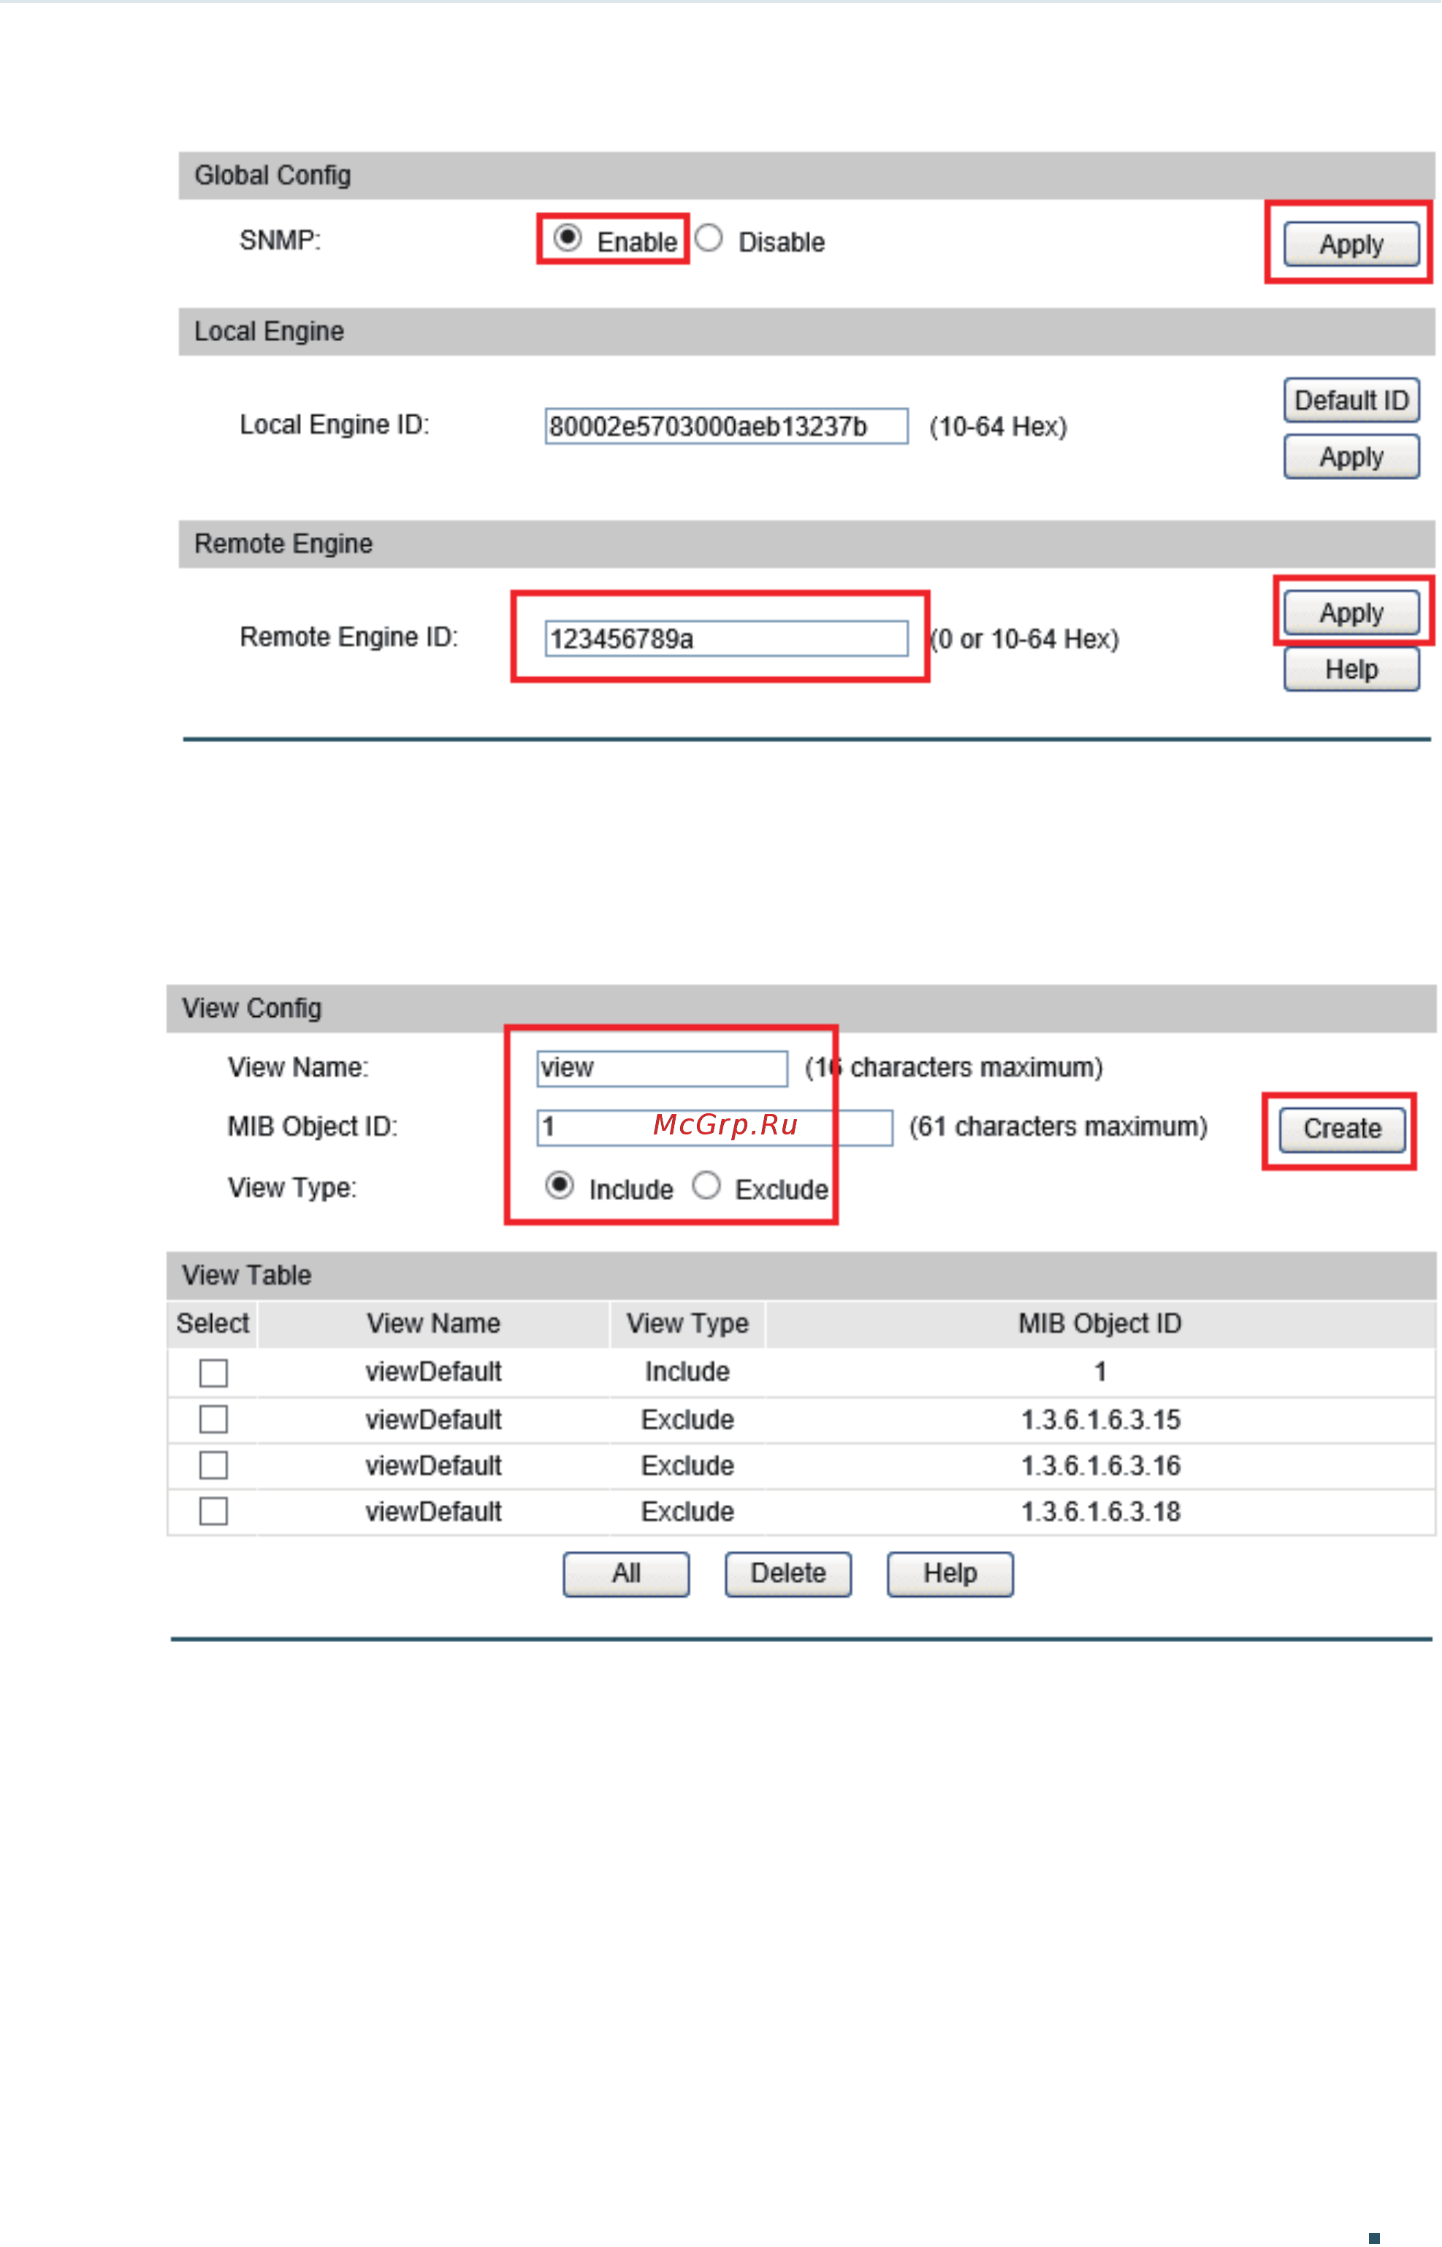Click the Create view button

tap(1342, 1129)
